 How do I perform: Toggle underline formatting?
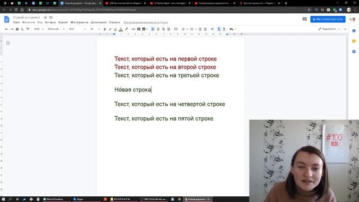click(115, 29)
